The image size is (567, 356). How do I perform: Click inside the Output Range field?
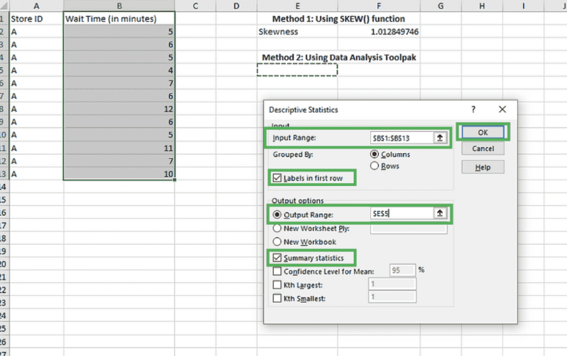[401, 213]
